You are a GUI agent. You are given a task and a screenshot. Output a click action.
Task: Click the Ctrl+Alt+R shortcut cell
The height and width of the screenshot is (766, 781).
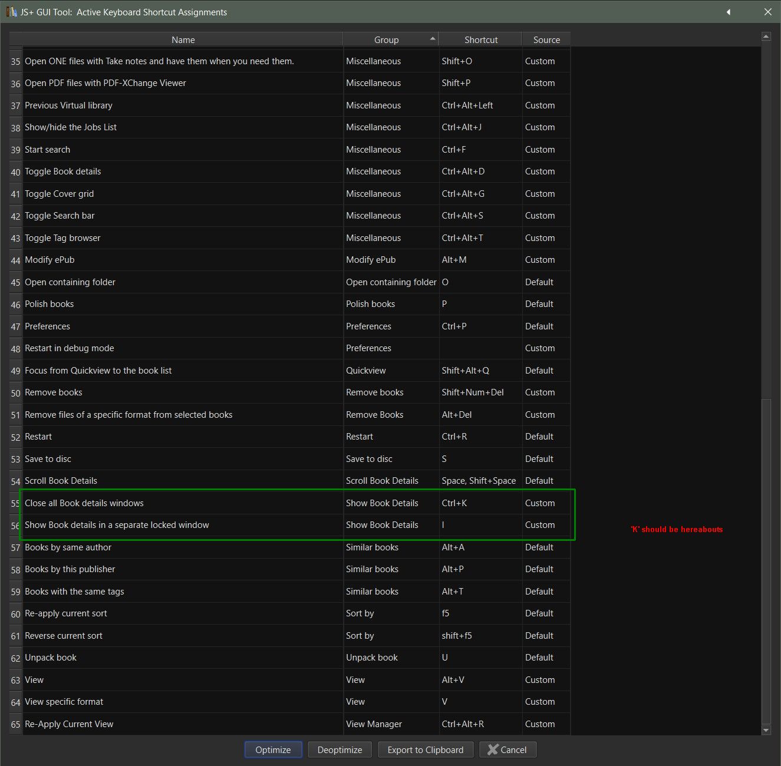point(480,724)
